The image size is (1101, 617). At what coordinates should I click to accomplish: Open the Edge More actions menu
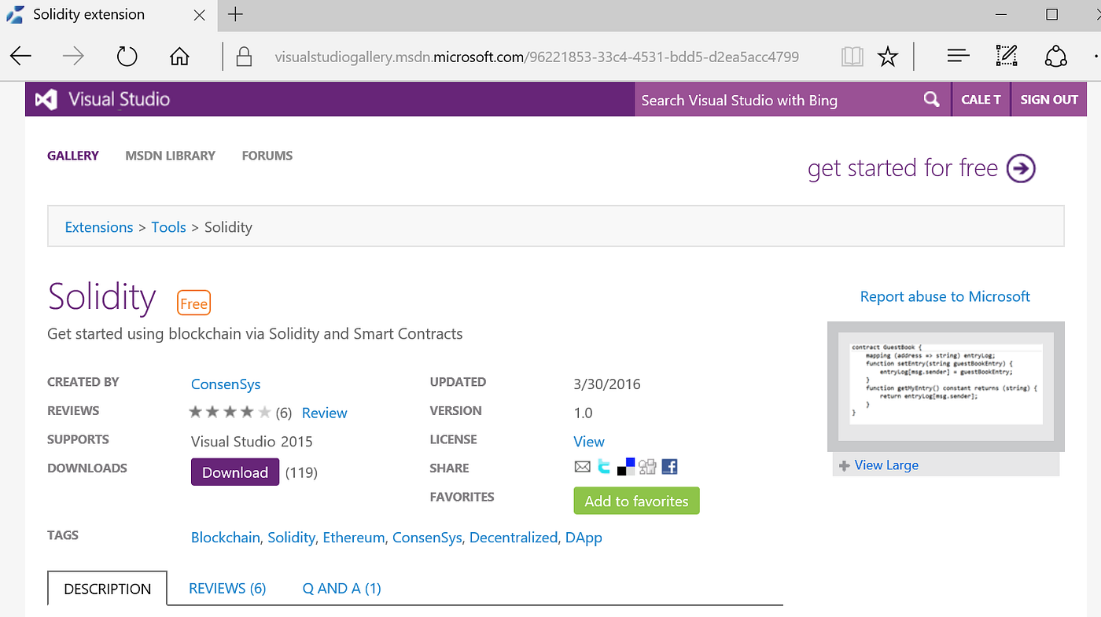coord(1095,55)
